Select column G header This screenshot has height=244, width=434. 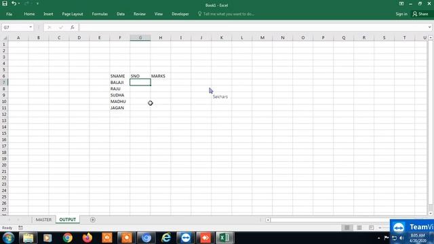coord(140,38)
